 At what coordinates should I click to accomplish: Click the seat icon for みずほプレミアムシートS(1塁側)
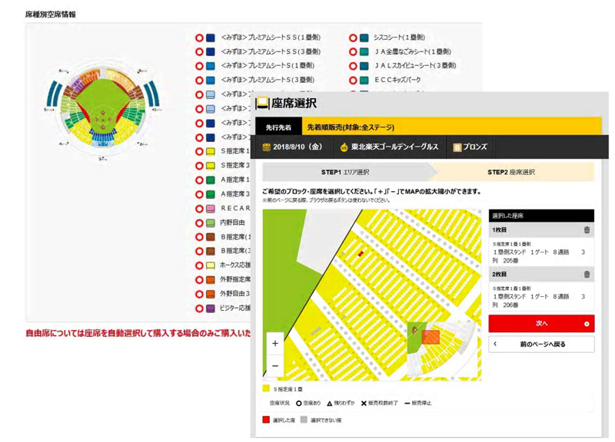point(211,66)
